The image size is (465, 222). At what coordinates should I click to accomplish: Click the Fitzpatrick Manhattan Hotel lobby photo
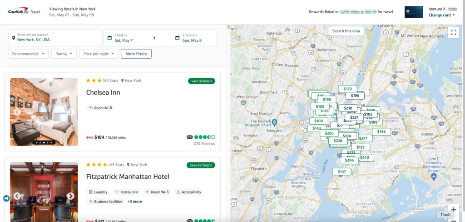tap(44, 192)
